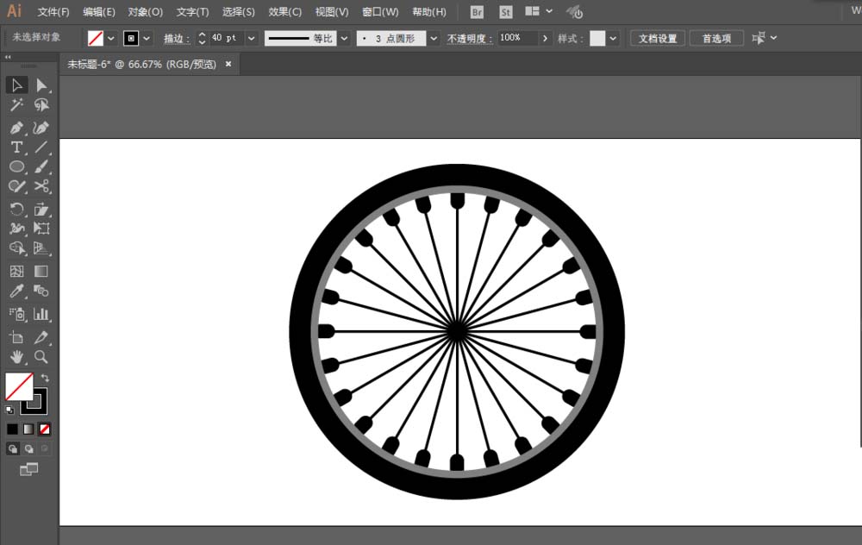This screenshot has height=545, width=862.
Task: Open Adobe Bridge via Br icon
Action: [x=477, y=12]
